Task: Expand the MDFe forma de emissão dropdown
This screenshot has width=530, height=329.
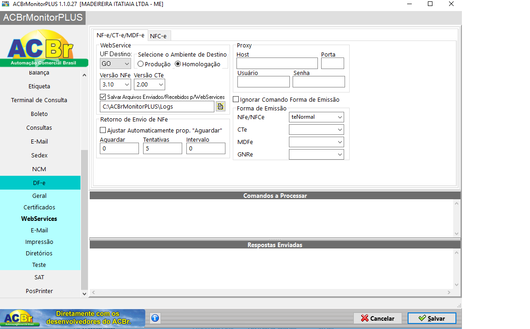Action: point(317,142)
